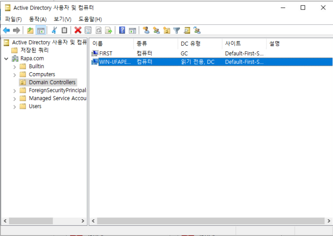
Task: Open the 파일(F) menu
Action: click(14, 19)
